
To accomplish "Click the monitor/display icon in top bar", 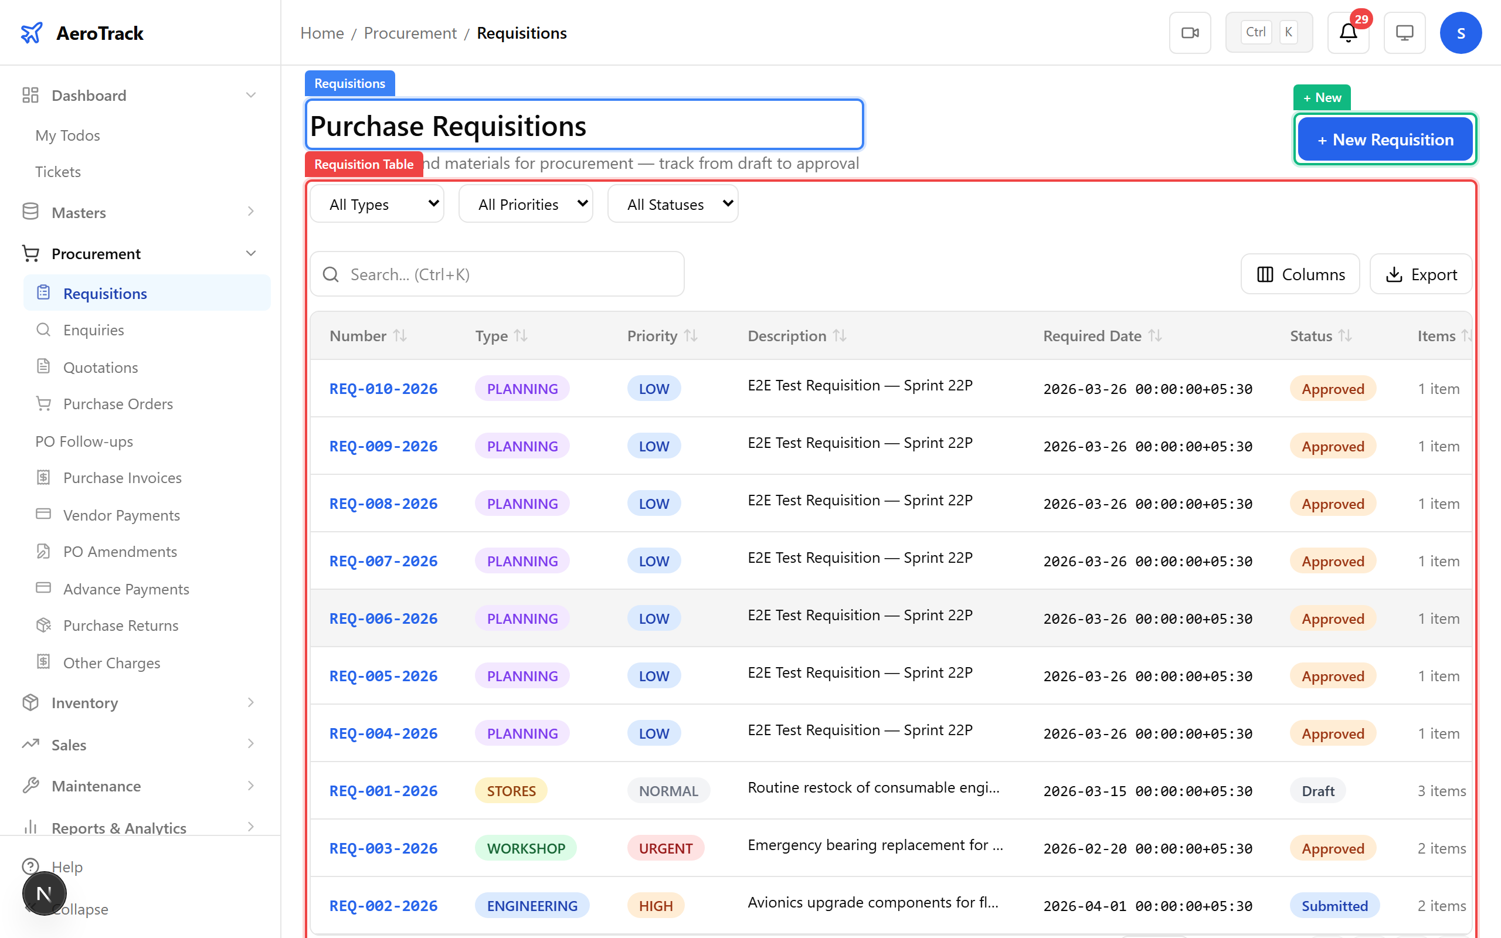I will [x=1404, y=32].
